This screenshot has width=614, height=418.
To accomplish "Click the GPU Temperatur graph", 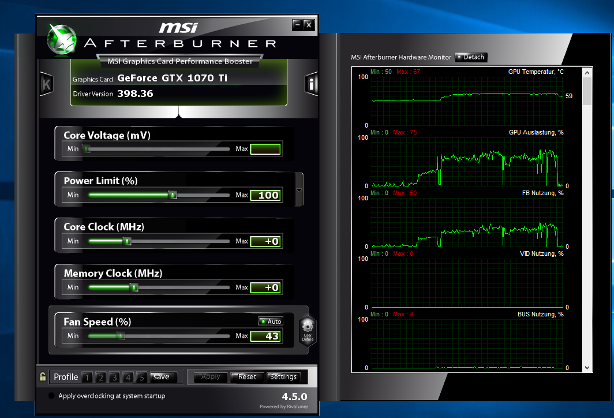I will pyautogui.click(x=467, y=101).
